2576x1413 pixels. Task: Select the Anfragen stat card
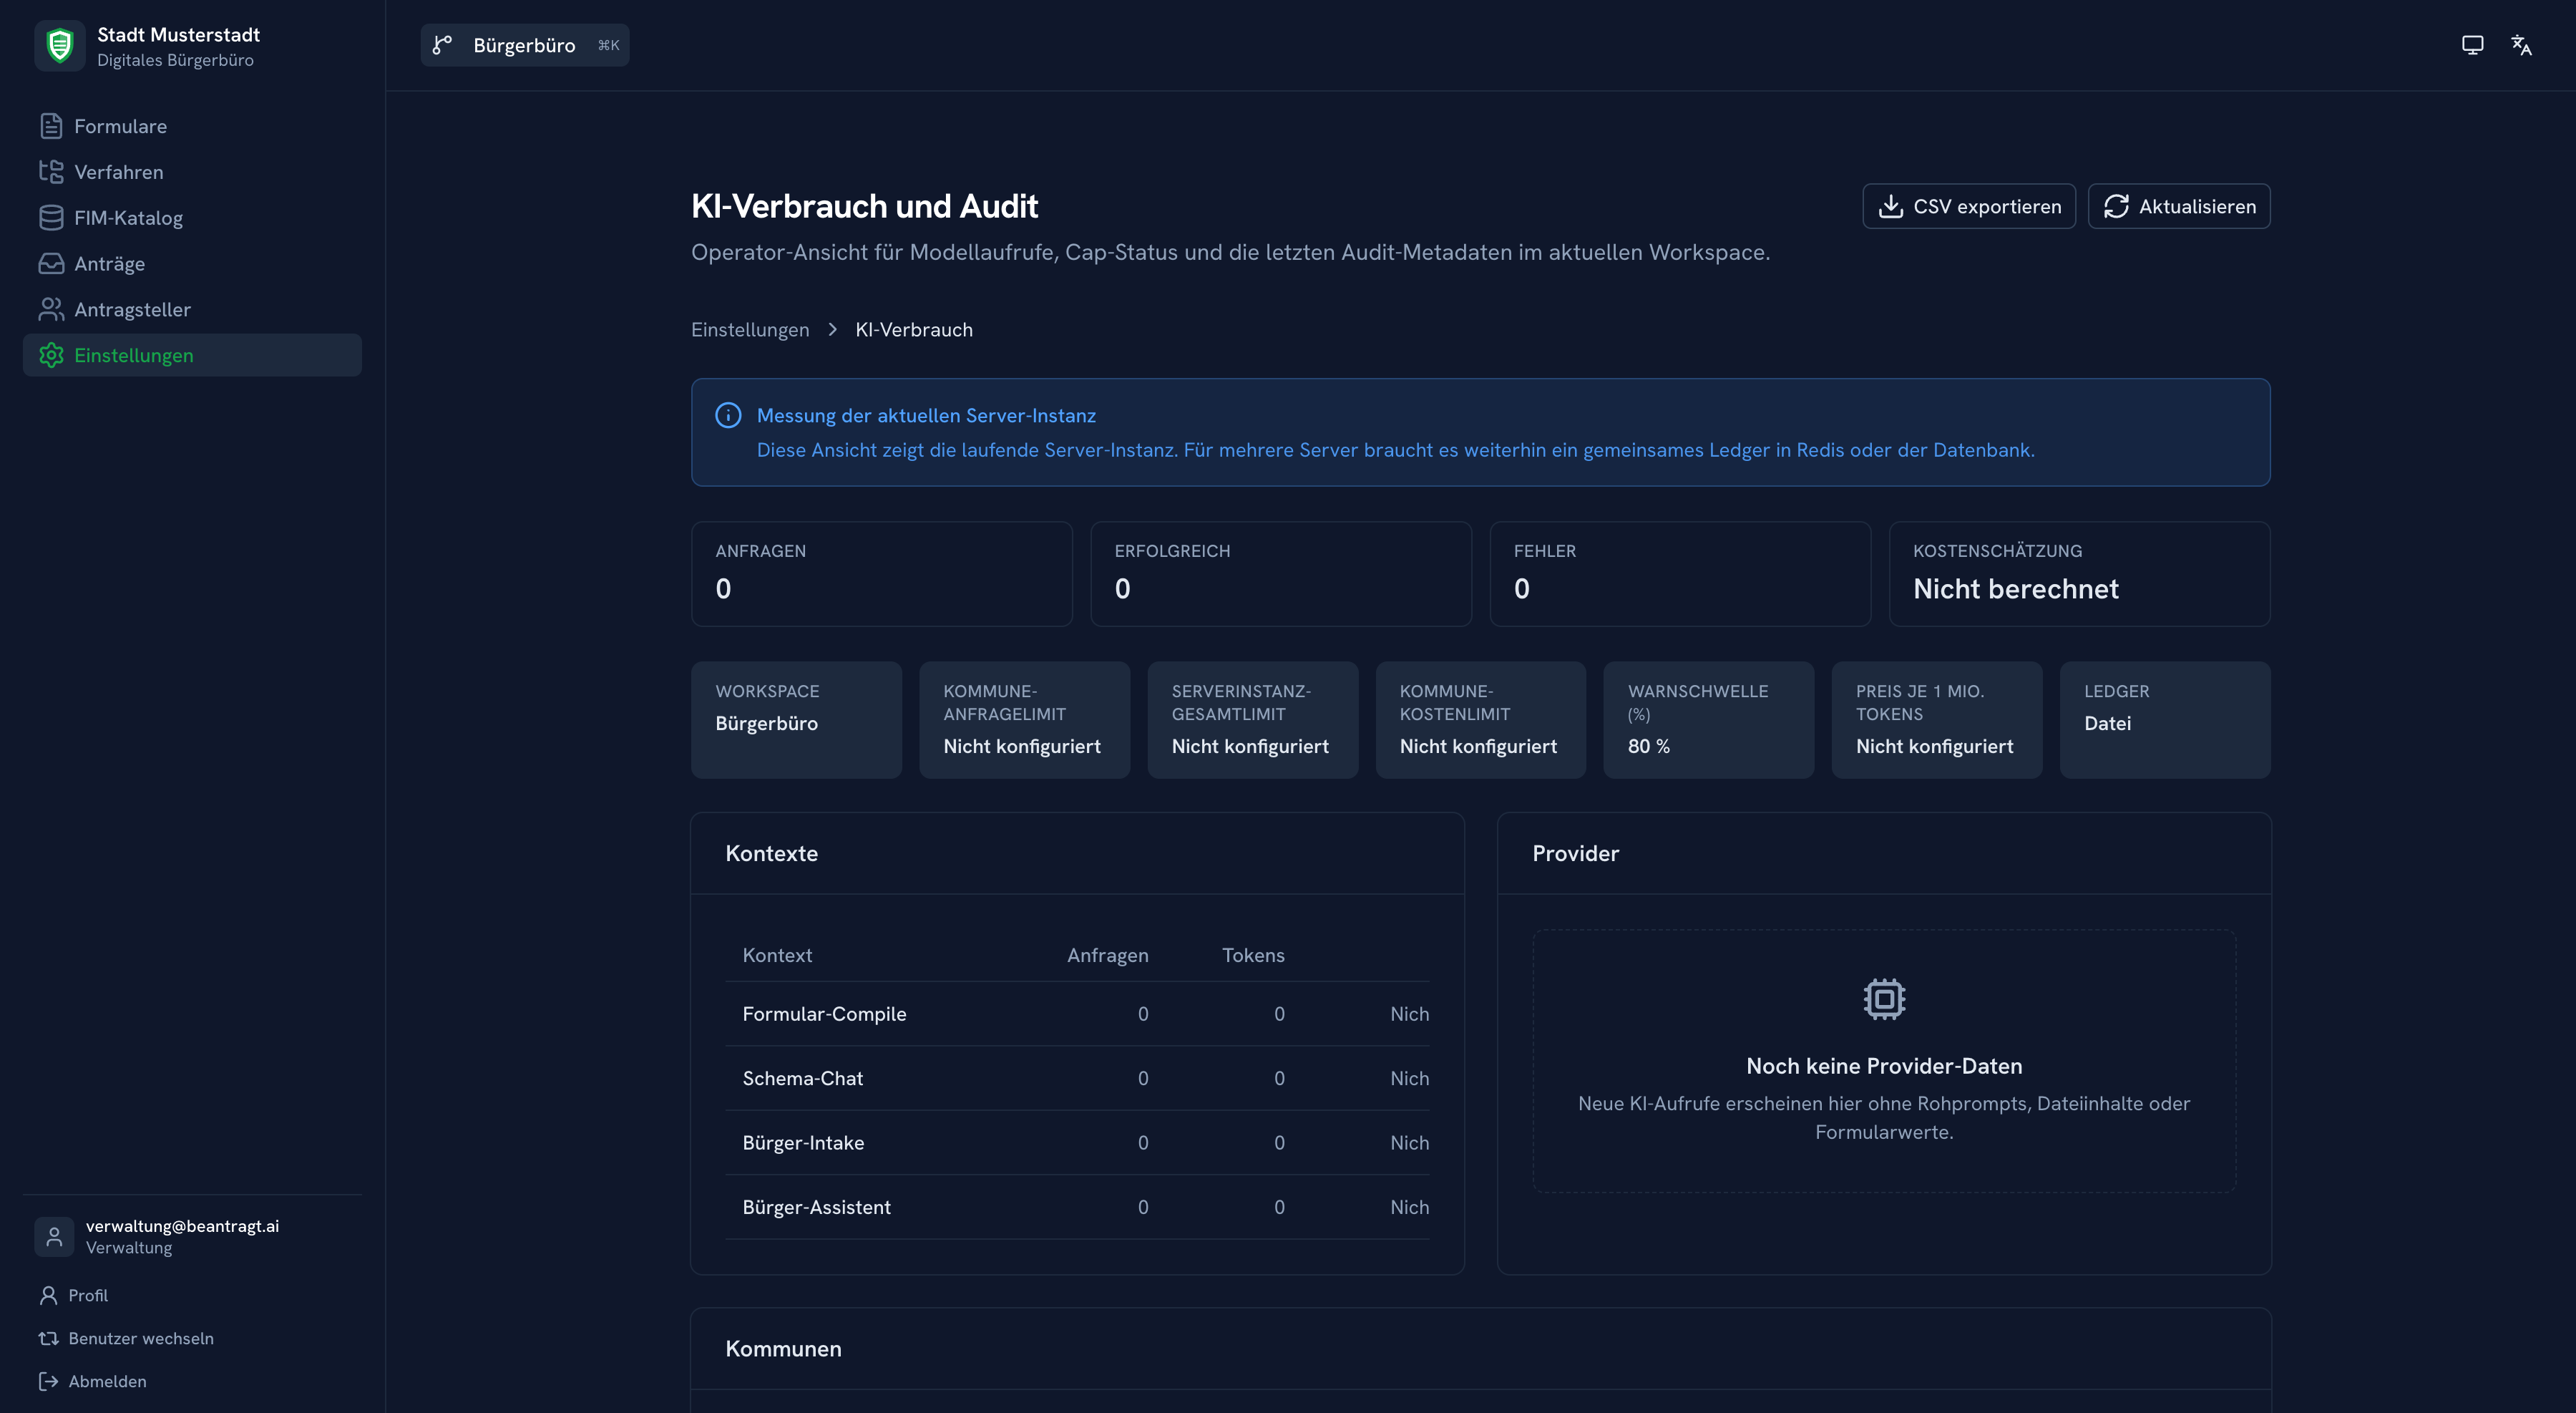tap(881, 574)
